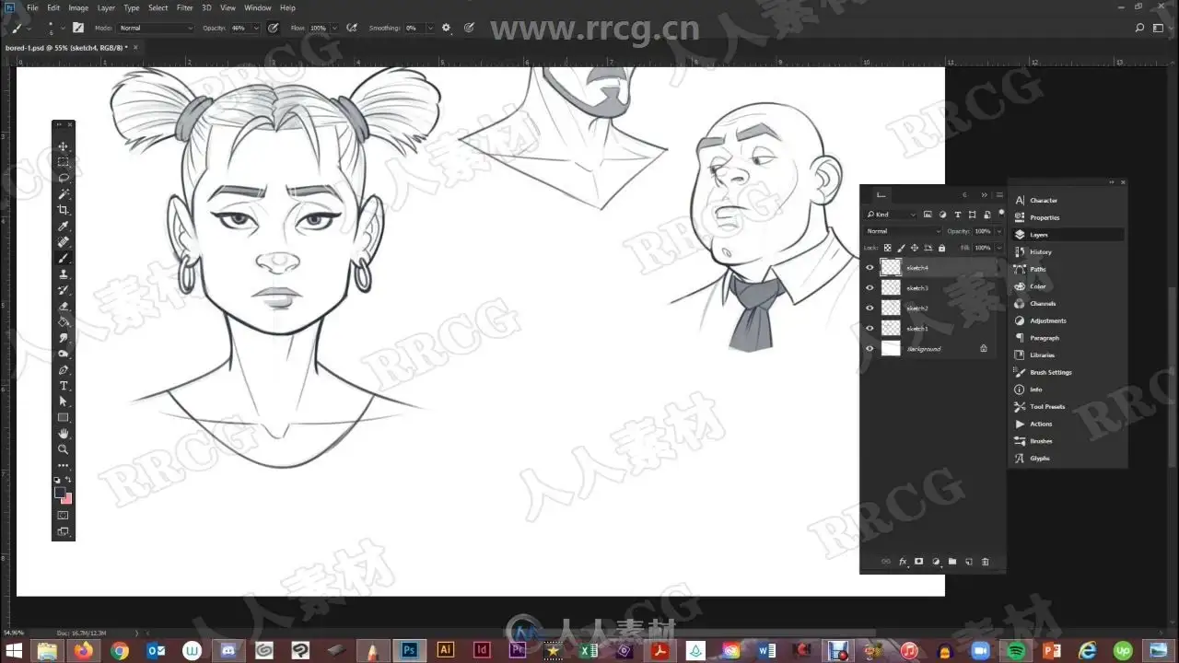
Task: Select the Eraser tool
Action: (x=64, y=307)
